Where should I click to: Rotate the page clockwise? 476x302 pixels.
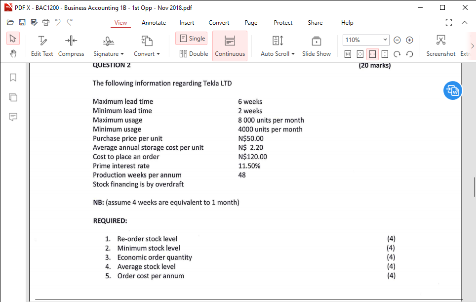397,54
